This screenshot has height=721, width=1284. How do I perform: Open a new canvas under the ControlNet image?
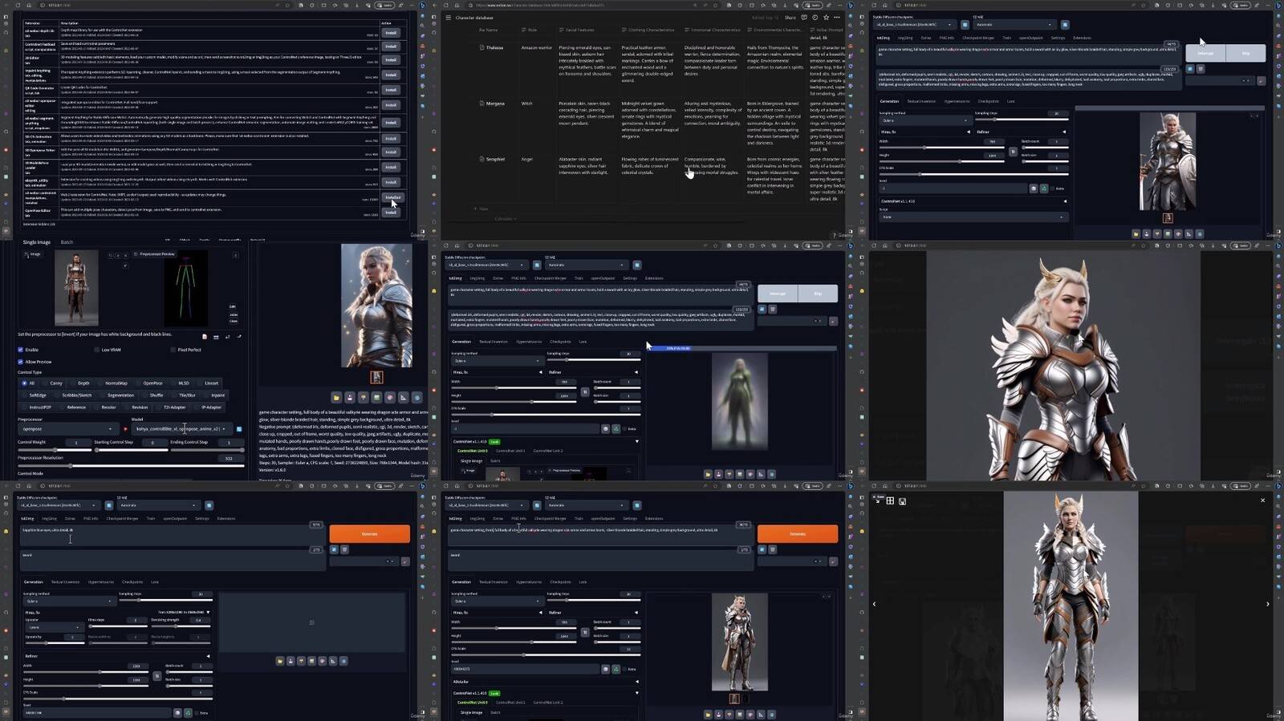coord(205,337)
